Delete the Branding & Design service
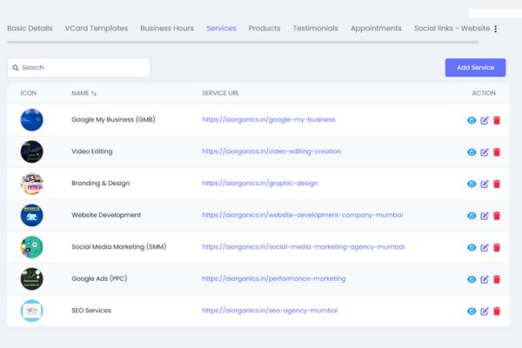This screenshot has width=522, height=348. (x=497, y=184)
